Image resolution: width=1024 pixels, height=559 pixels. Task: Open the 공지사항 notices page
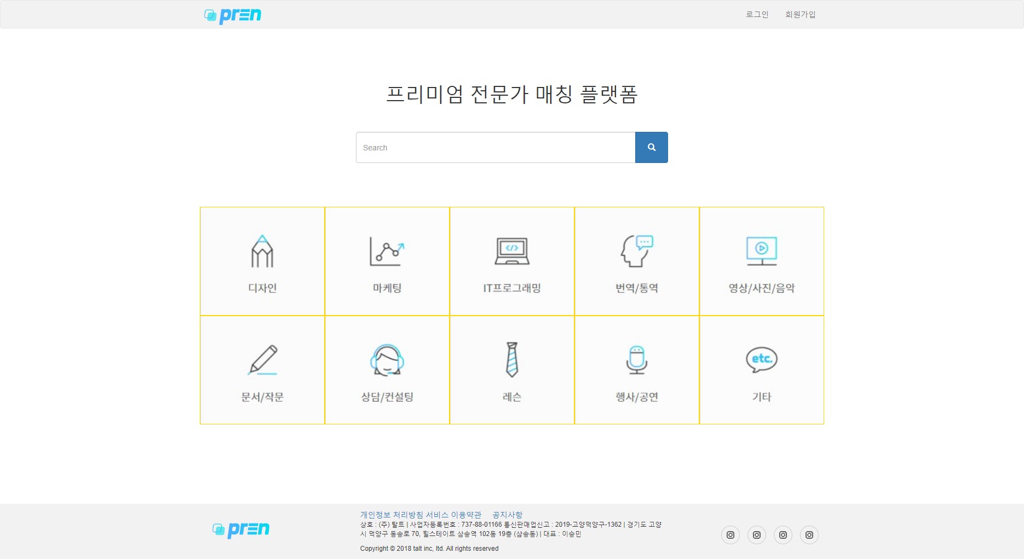[507, 515]
